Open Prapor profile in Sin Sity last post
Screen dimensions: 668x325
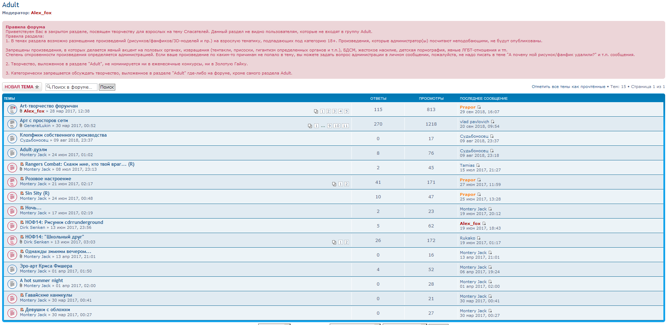click(467, 194)
